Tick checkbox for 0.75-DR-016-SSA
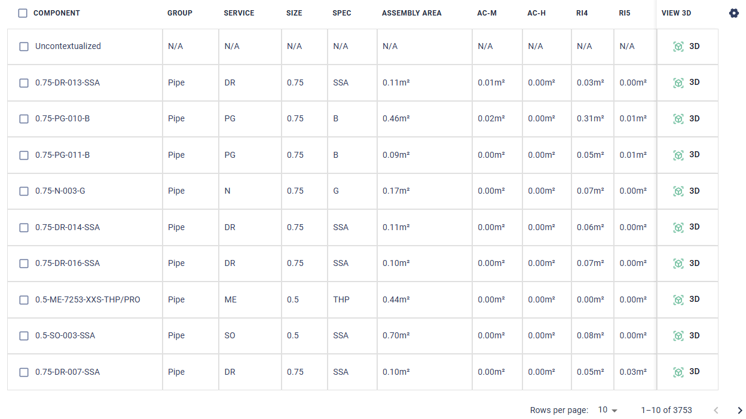Image resolution: width=746 pixels, height=419 pixels. click(x=24, y=264)
